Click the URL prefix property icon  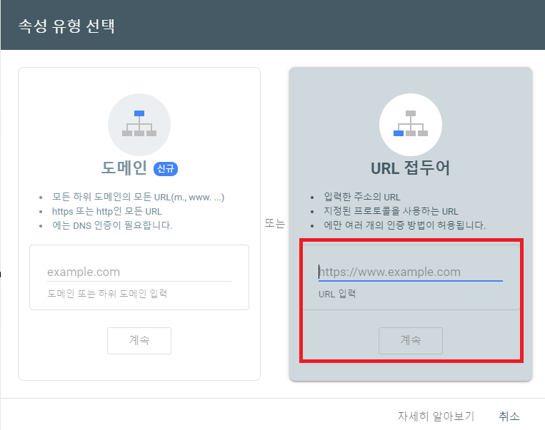(411, 124)
